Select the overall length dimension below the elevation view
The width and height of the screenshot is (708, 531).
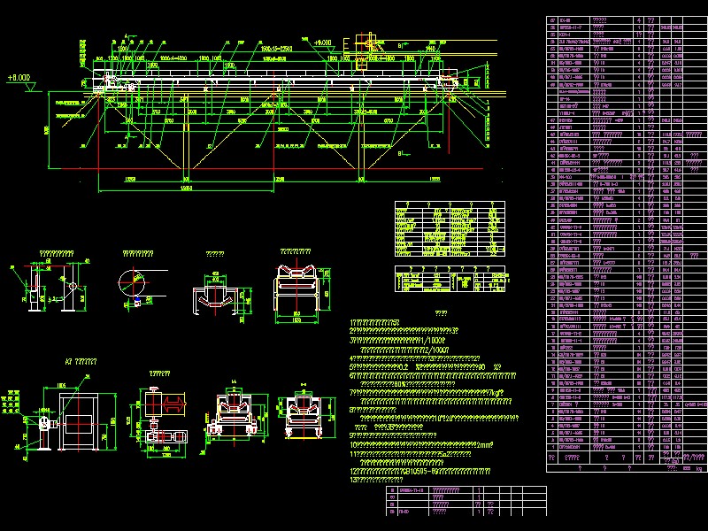(x=186, y=188)
